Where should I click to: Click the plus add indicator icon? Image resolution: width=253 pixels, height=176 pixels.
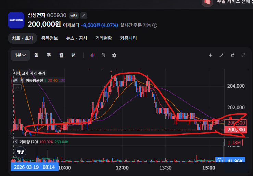click(x=211, y=55)
